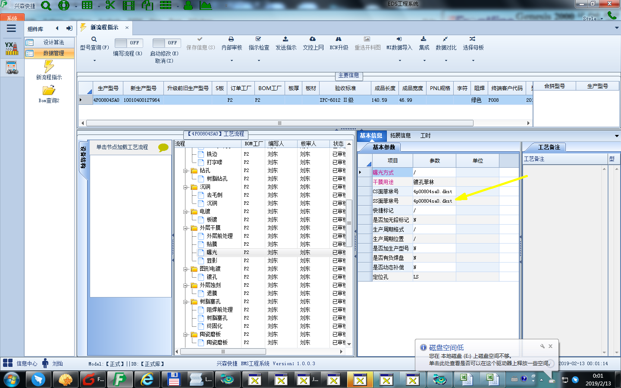Screen dimensions: 621x388
Task: Click the floppy disk taskbar icon
Action: click(174, 379)
